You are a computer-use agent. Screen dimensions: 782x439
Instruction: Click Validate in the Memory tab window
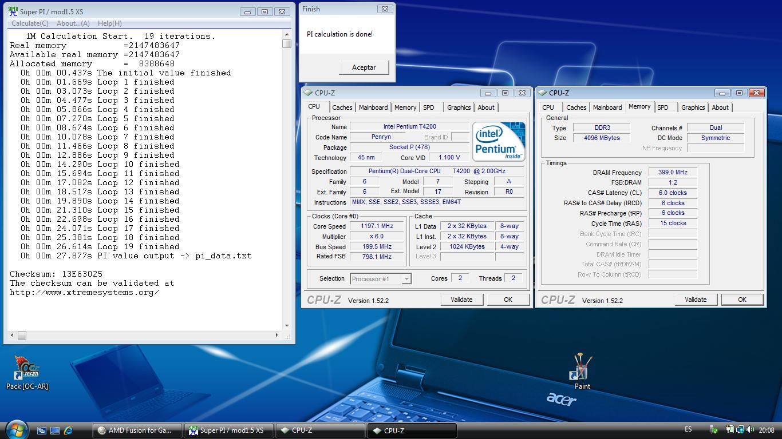[696, 300]
